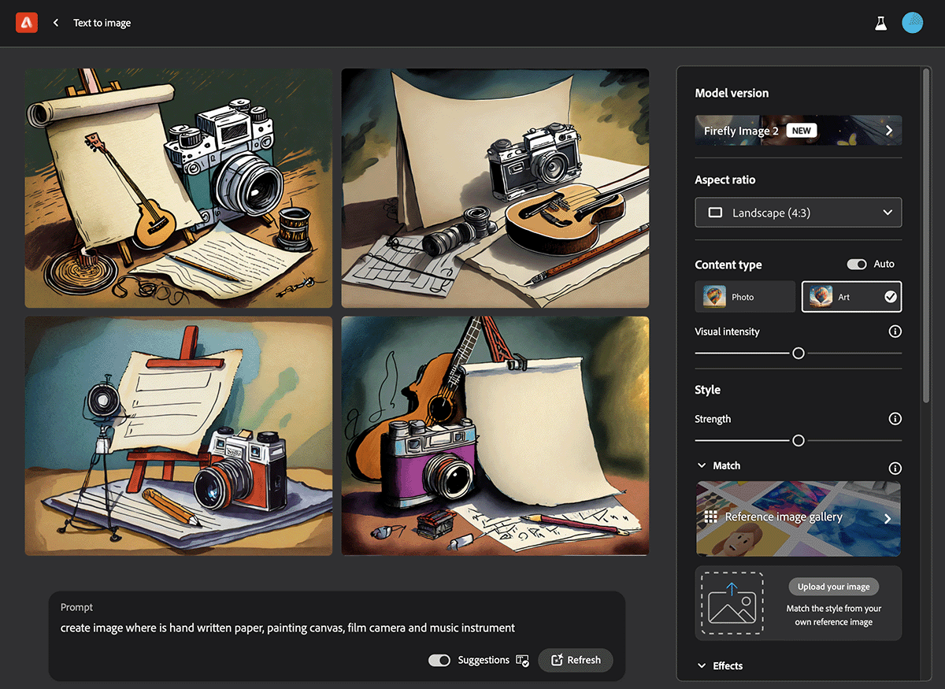
Task: Click the Visual intensity slider handle
Action: [799, 354]
